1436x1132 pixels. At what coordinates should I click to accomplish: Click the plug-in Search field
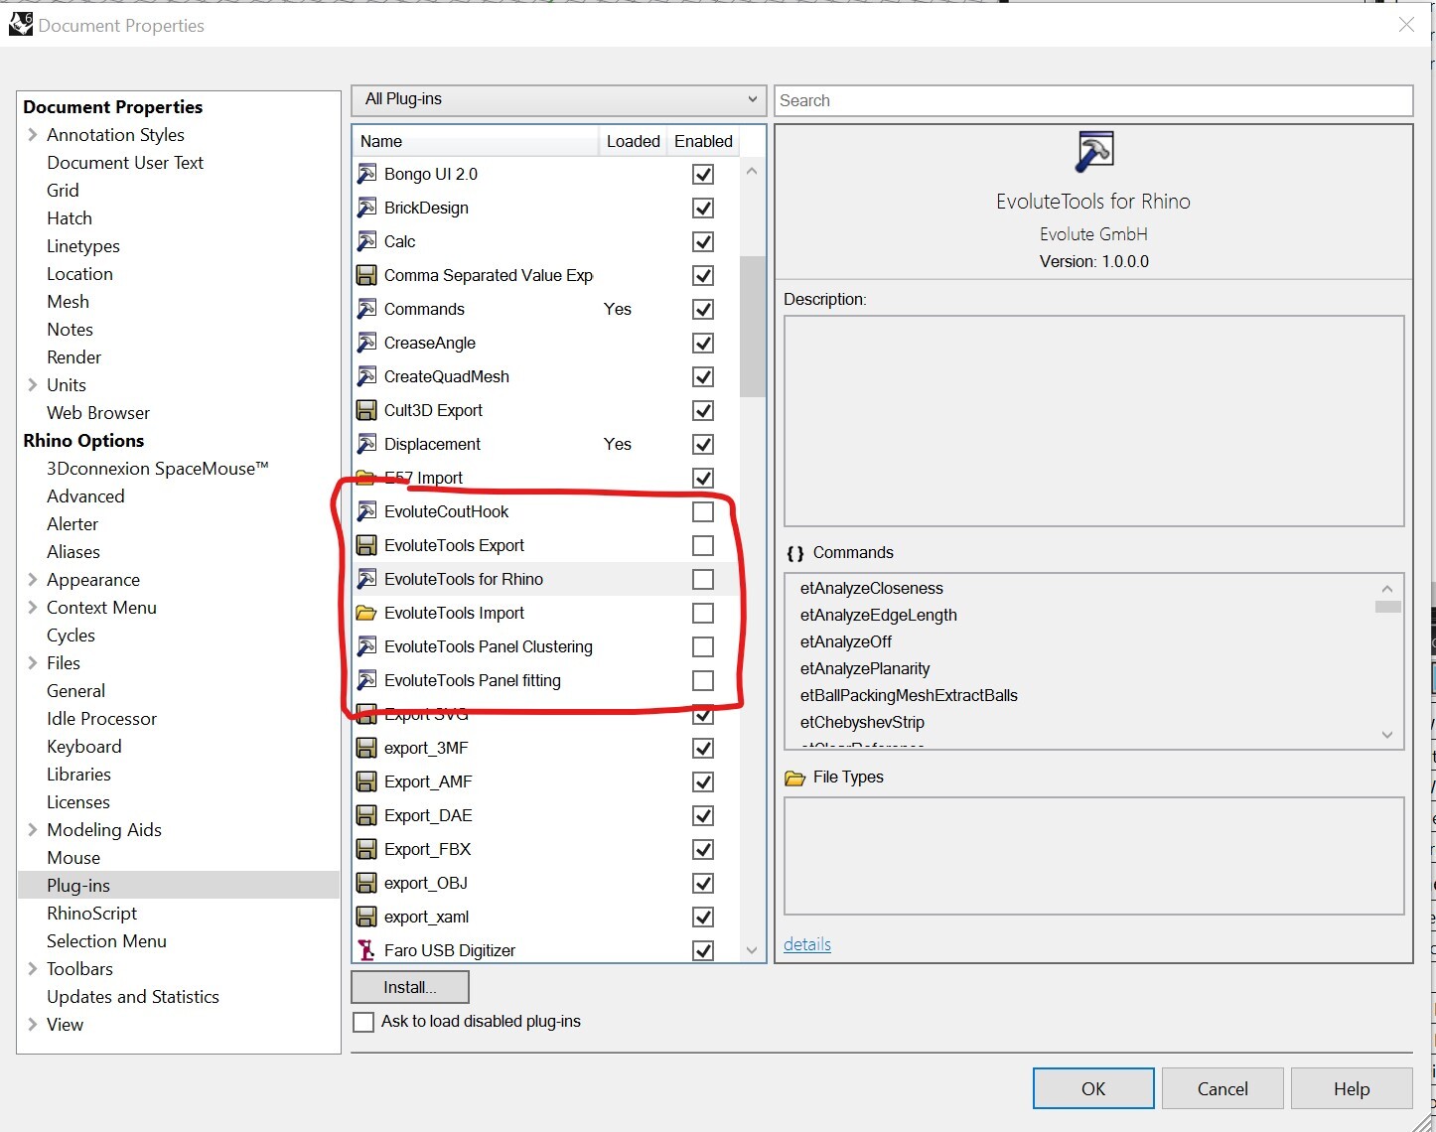pyautogui.click(x=1093, y=100)
